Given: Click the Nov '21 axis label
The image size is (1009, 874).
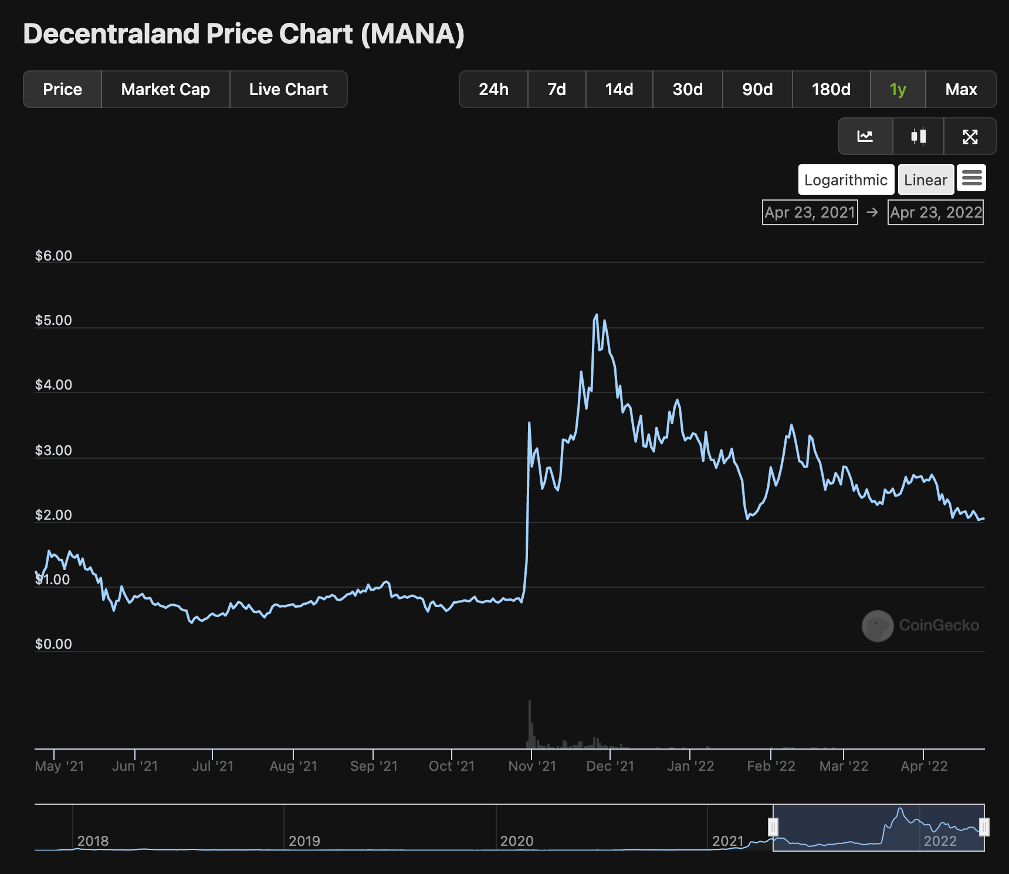Looking at the screenshot, I should tap(532, 766).
